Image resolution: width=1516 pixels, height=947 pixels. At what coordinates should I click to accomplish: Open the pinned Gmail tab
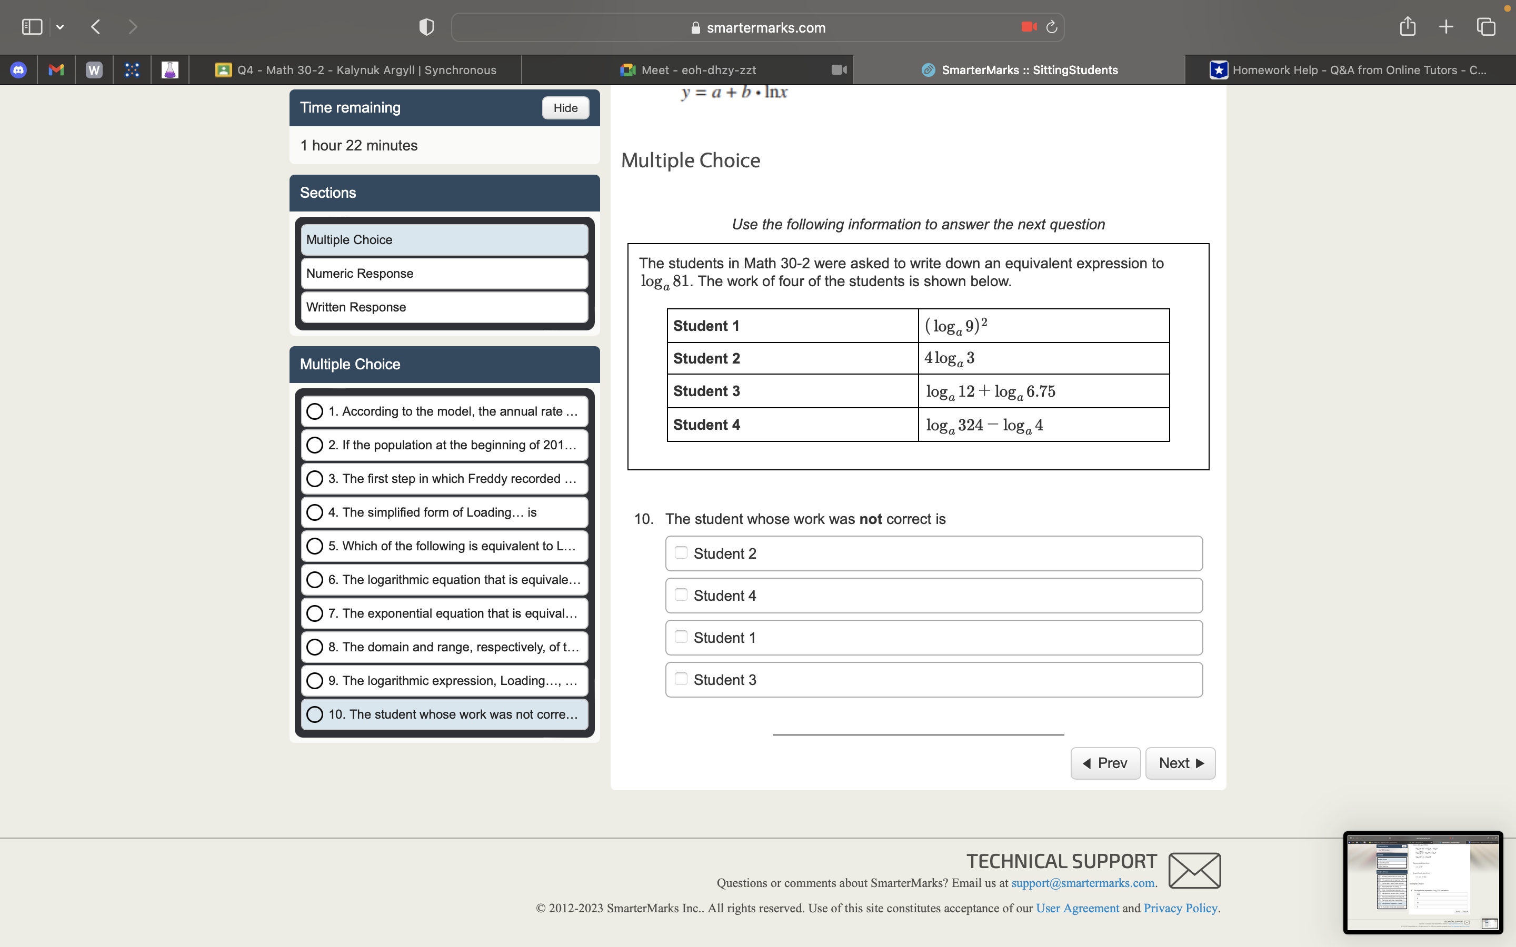click(56, 70)
